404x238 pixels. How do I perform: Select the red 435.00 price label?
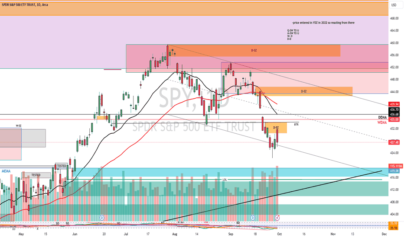click(x=394, y=119)
